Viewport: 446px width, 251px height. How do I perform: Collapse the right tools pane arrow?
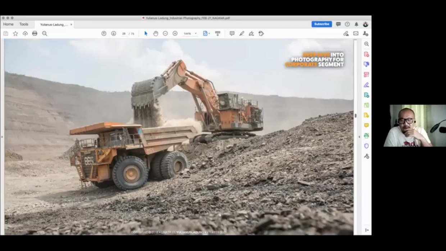click(x=359, y=137)
